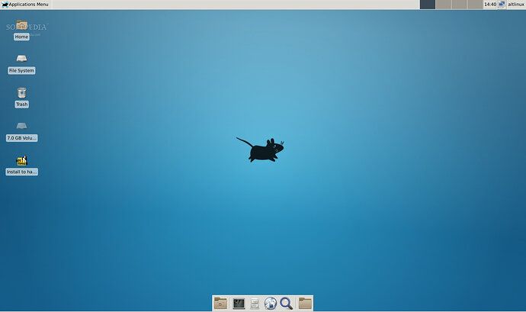The height and width of the screenshot is (312, 526).
Task: Switch to the second workspace
Action: pyautogui.click(x=443, y=5)
